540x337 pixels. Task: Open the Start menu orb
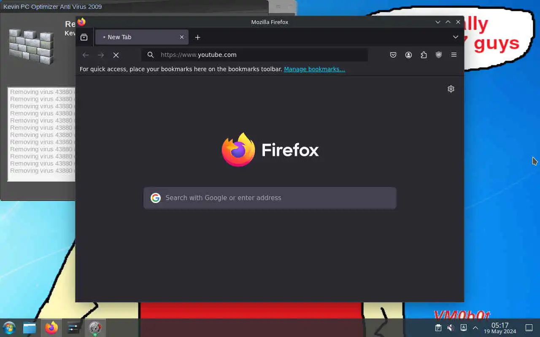pyautogui.click(x=9, y=328)
